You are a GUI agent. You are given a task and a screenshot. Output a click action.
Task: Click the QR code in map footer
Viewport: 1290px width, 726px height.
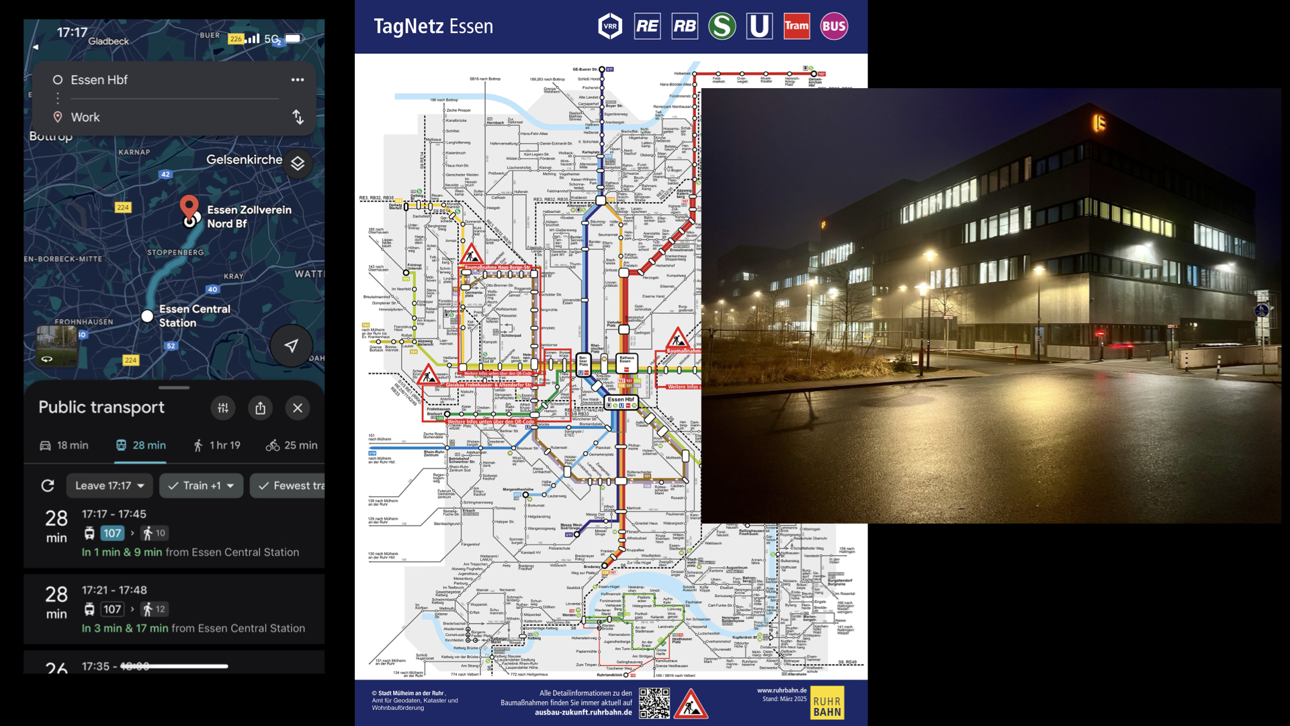654,703
